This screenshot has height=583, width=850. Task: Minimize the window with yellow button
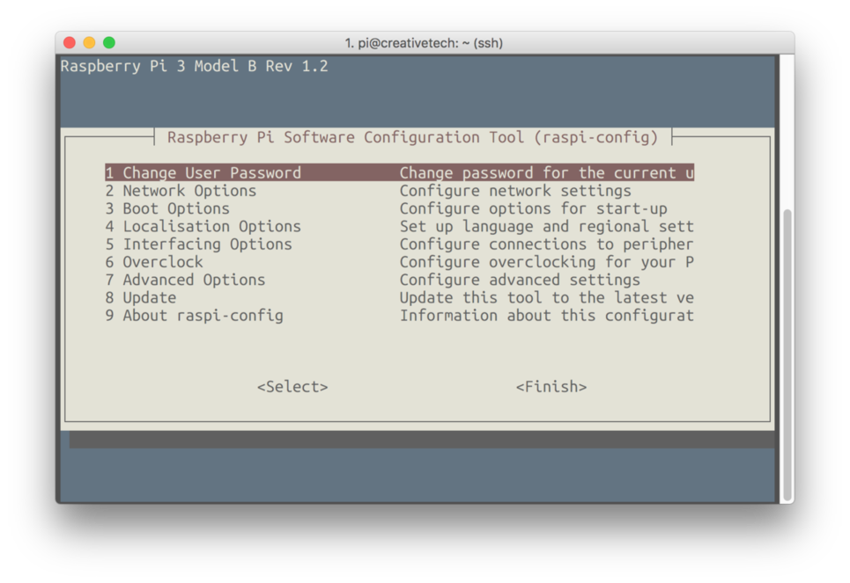click(x=90, y=43)
